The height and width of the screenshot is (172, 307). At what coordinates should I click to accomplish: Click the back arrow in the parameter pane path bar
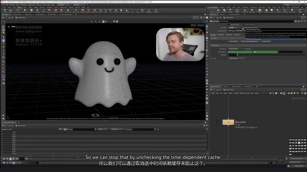211,18
